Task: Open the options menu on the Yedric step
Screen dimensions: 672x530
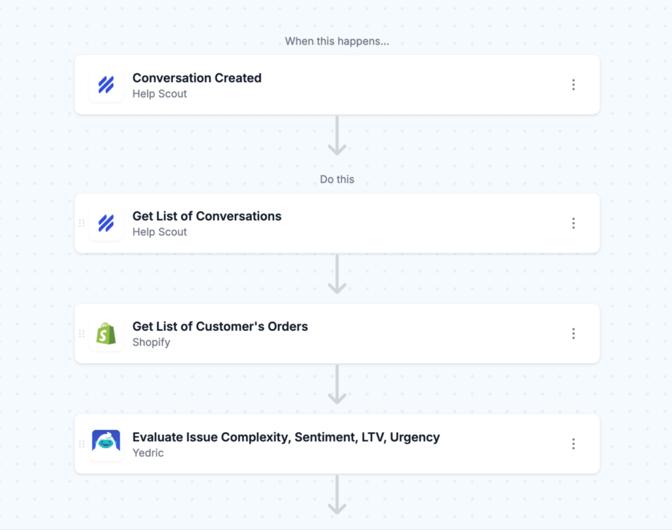Action: tap(574, 443)
